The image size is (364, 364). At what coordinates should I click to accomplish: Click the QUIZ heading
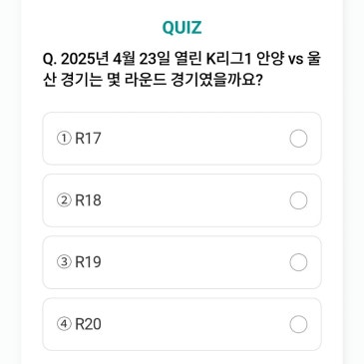[x=182, y=28]
